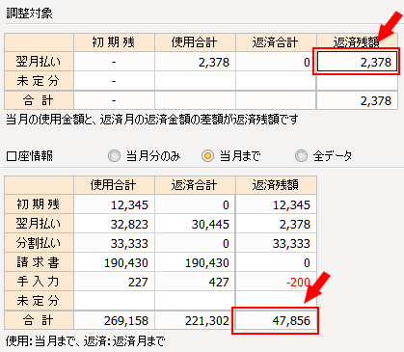This screenshot has width=404, height=352.
Task: Click the 手入力 返済合計 cell 427
Action: [x=195, y=282]
